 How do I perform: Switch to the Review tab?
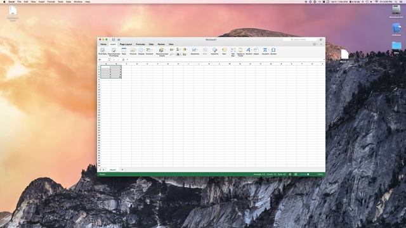point(161,44)
